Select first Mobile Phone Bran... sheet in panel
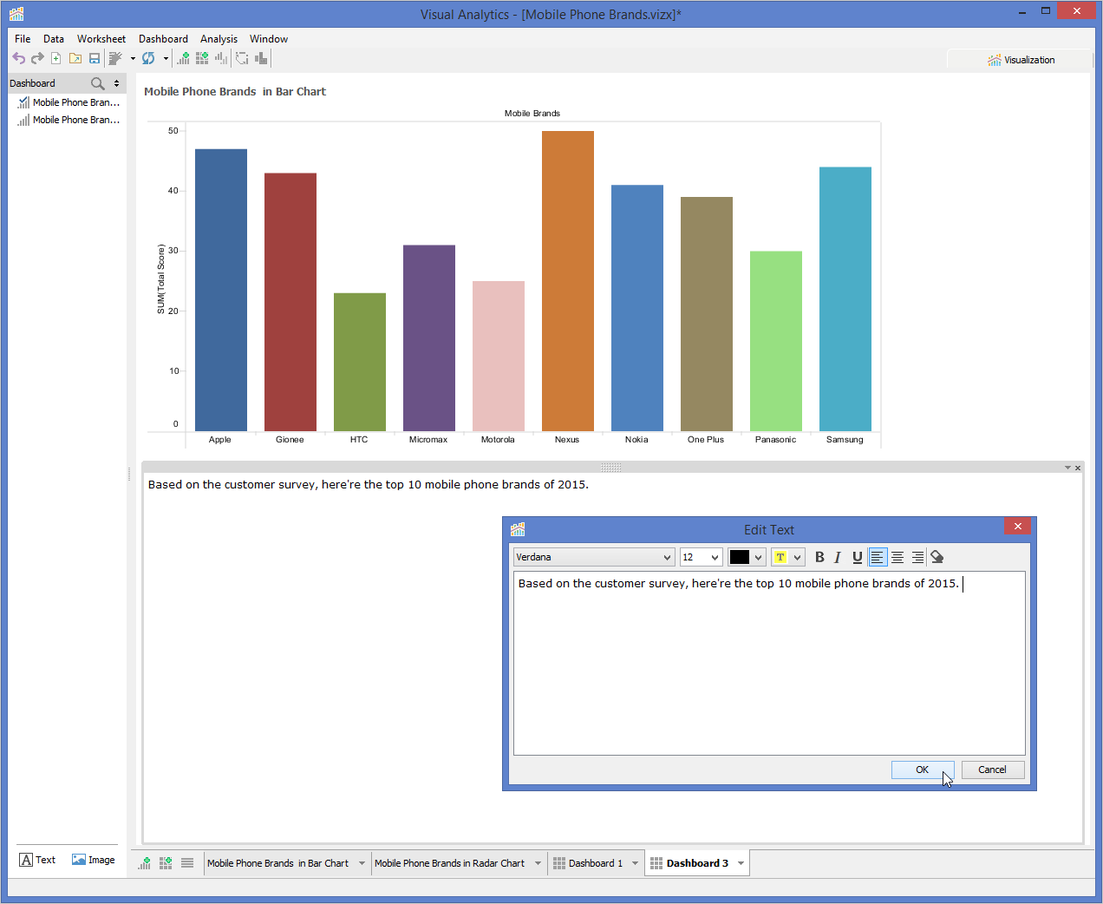Image resolution: width=1103 pixels, height=904 pixels. (69, 102)
